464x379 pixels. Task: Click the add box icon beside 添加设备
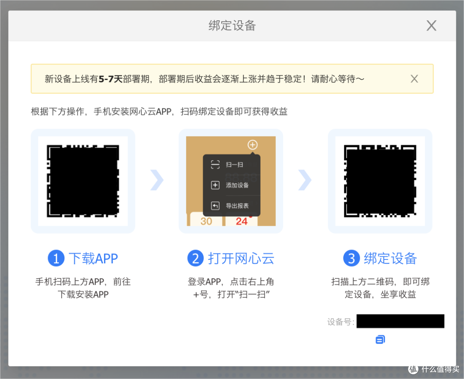click(x=215, y=185)
